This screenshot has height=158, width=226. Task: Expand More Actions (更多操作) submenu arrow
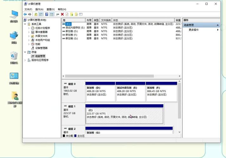[218, 30]
